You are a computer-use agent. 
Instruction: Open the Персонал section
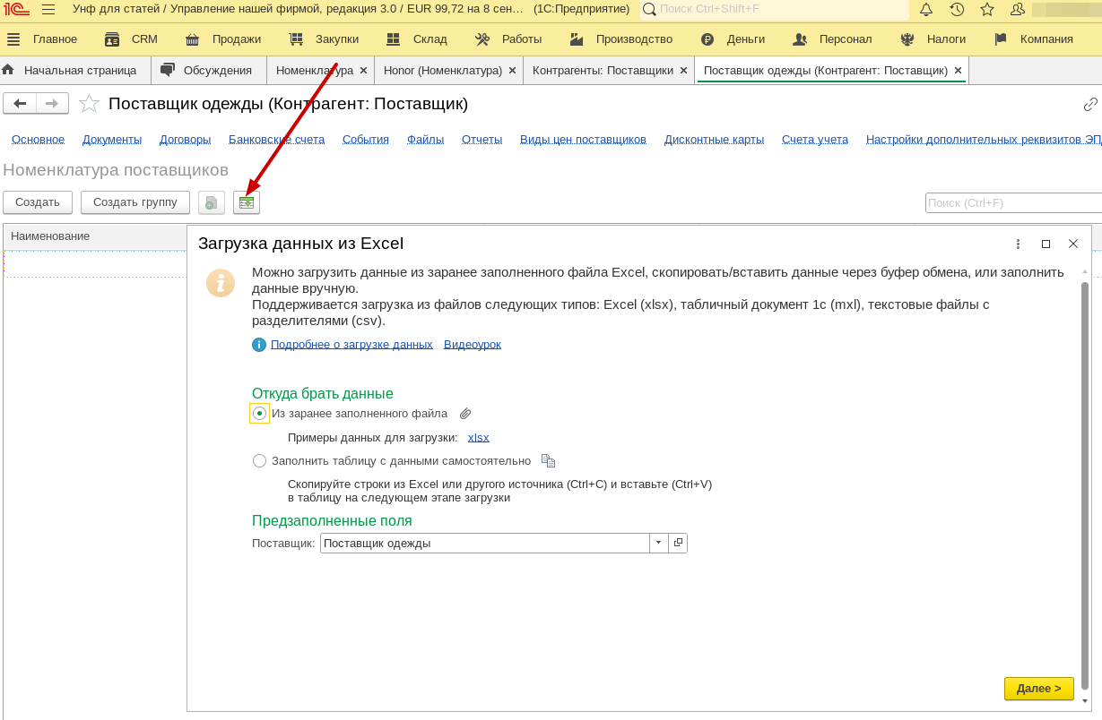tap(832, 39)
